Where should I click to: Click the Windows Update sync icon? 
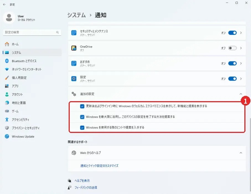click(7, 136)
